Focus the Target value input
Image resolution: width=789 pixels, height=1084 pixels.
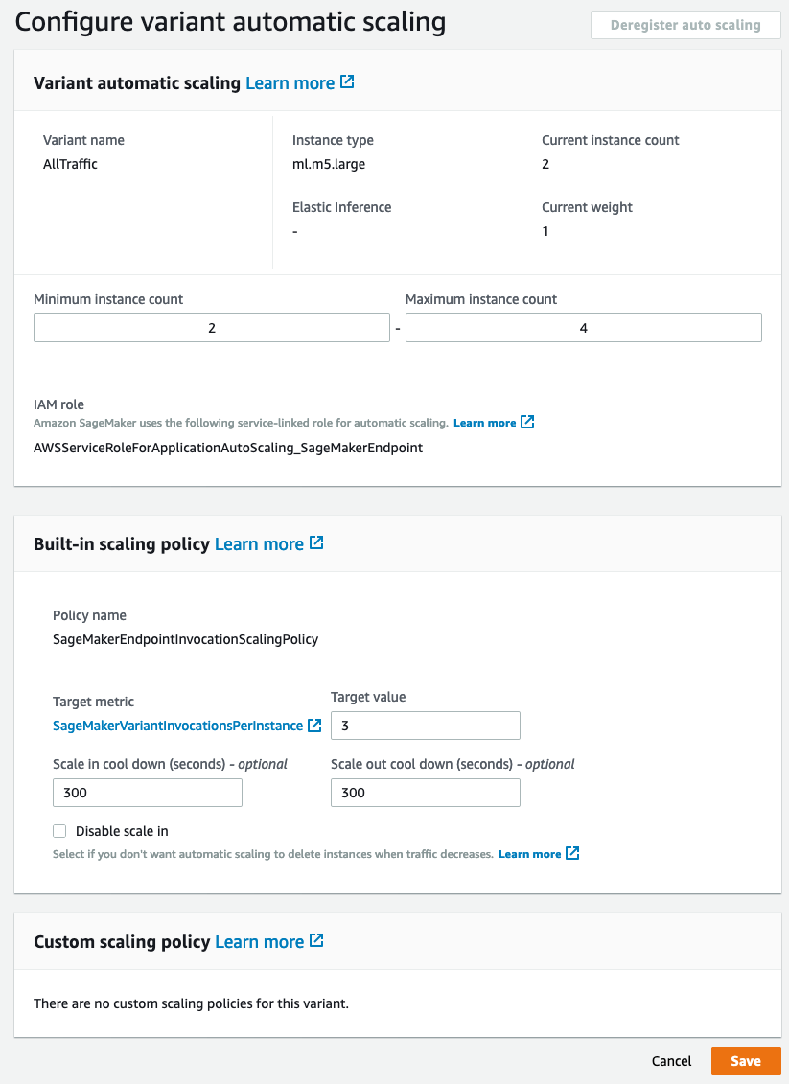pos(425,726)
